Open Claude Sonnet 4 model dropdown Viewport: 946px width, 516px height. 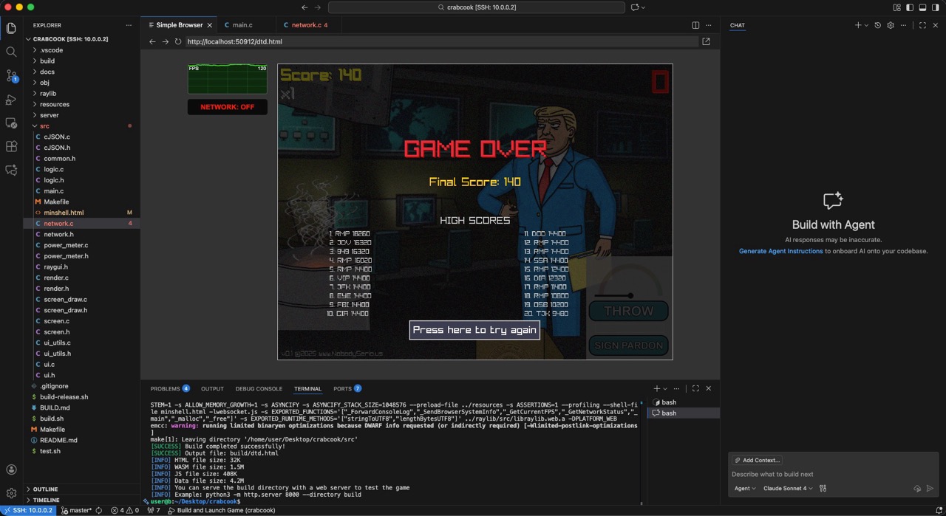coord(787,488)
